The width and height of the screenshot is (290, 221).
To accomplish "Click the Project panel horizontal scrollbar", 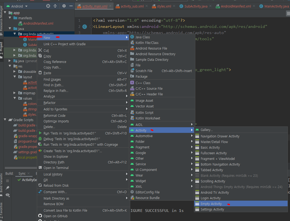I will (21, 168).
